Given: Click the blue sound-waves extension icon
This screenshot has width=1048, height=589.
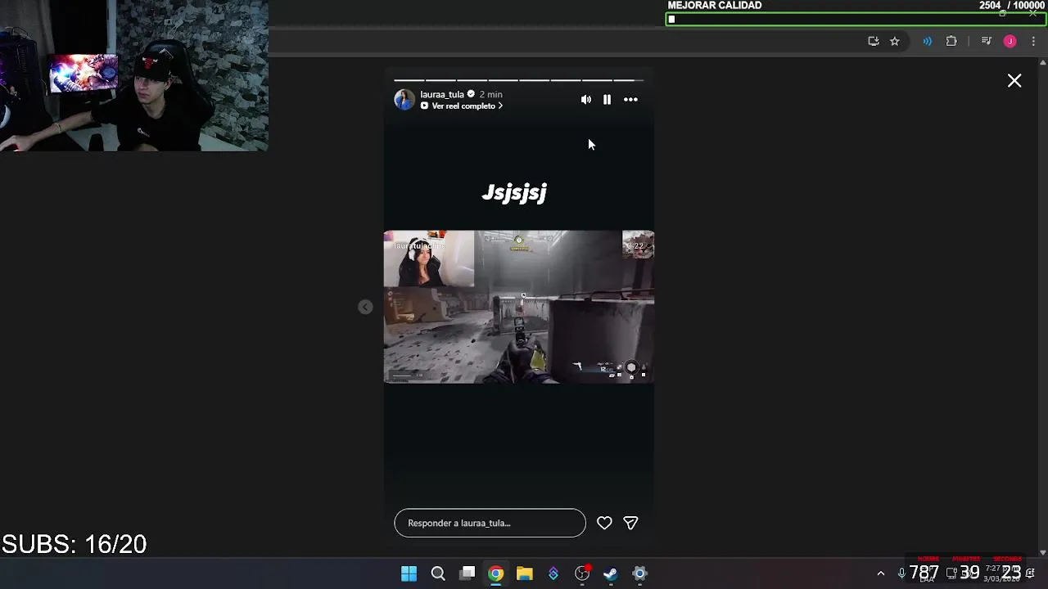Looking at the screenshot, I should tap(927, 41).
